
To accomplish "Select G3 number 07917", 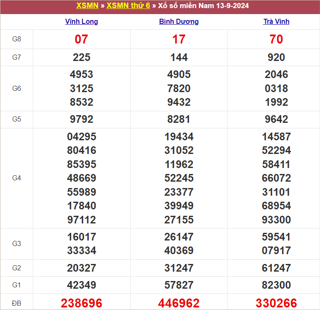I will (276, 250).
